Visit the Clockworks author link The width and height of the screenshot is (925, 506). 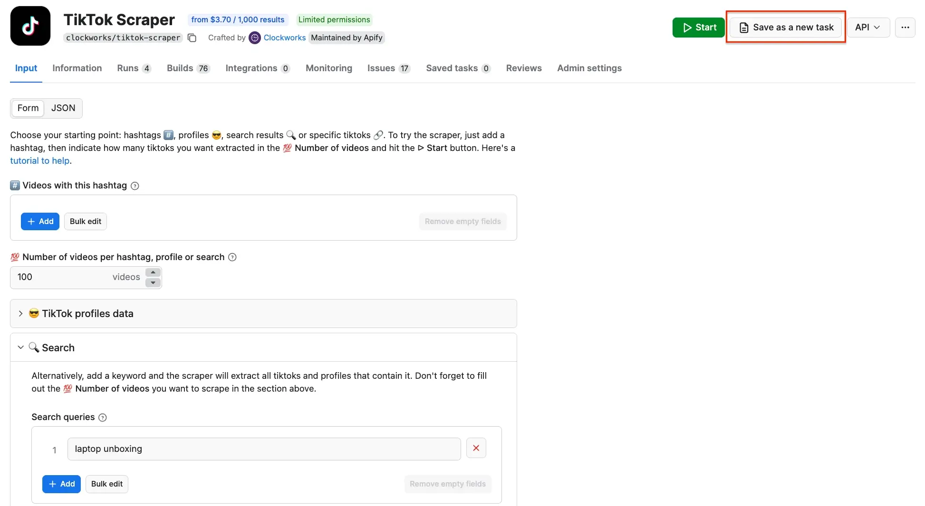click(285, 38)
